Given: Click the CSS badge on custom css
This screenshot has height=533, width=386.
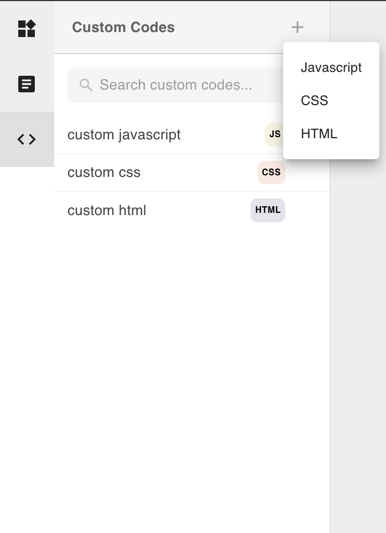Looking at the screenshot, I should (x=271, y=173).
